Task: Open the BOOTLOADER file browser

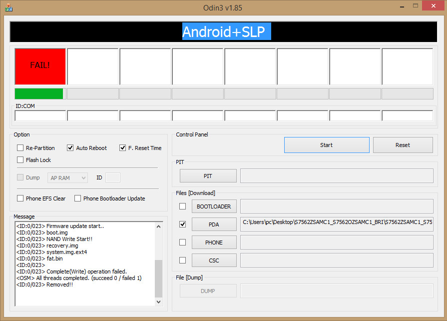Action: 214,206
